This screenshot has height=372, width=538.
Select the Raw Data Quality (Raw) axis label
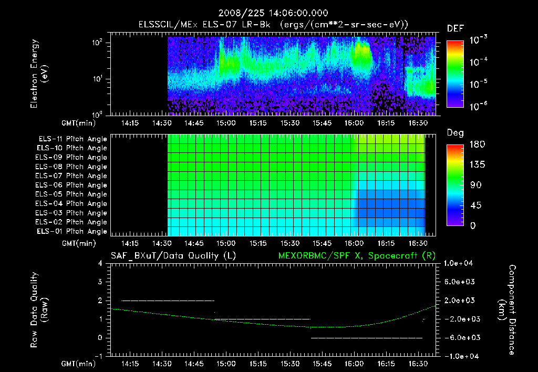coord(39,309)
